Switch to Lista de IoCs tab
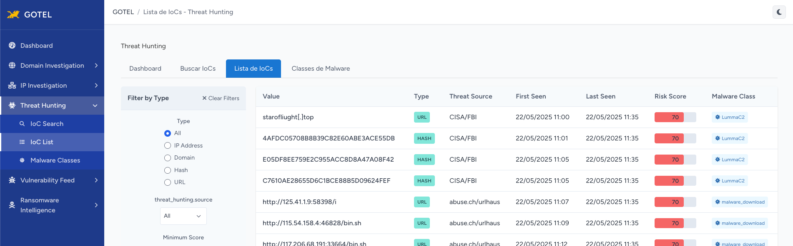The height and width of the screenshot is (246, 793). tap(253, 69)
